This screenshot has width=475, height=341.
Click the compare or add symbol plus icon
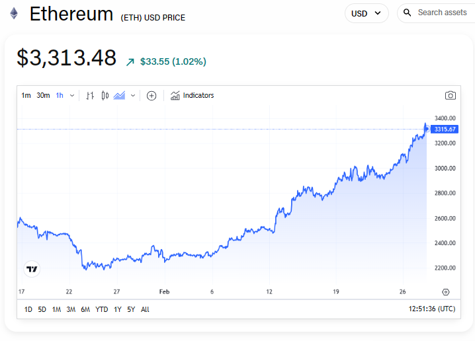151,96
